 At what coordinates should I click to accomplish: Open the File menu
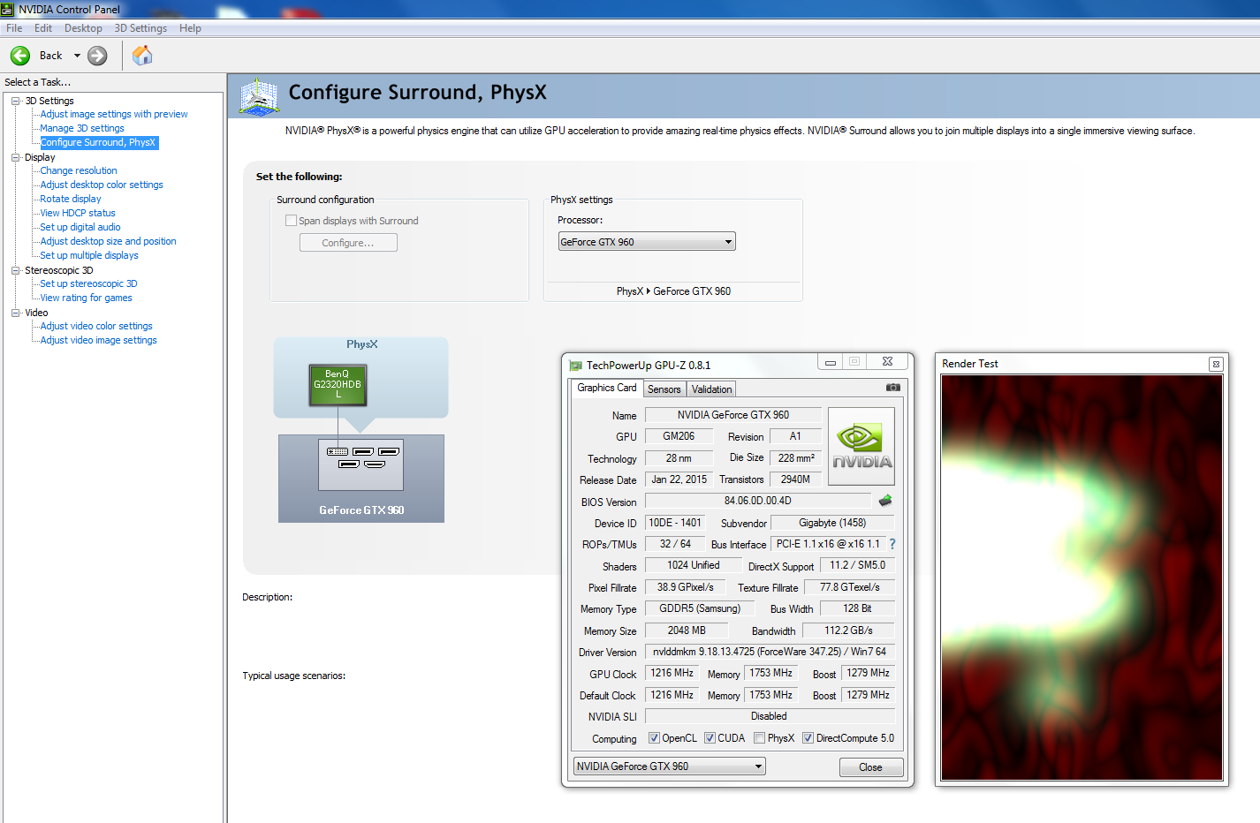(14, 28)
